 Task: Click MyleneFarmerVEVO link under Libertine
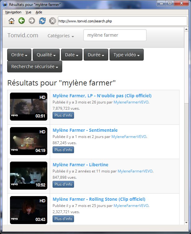pos(135,171)
